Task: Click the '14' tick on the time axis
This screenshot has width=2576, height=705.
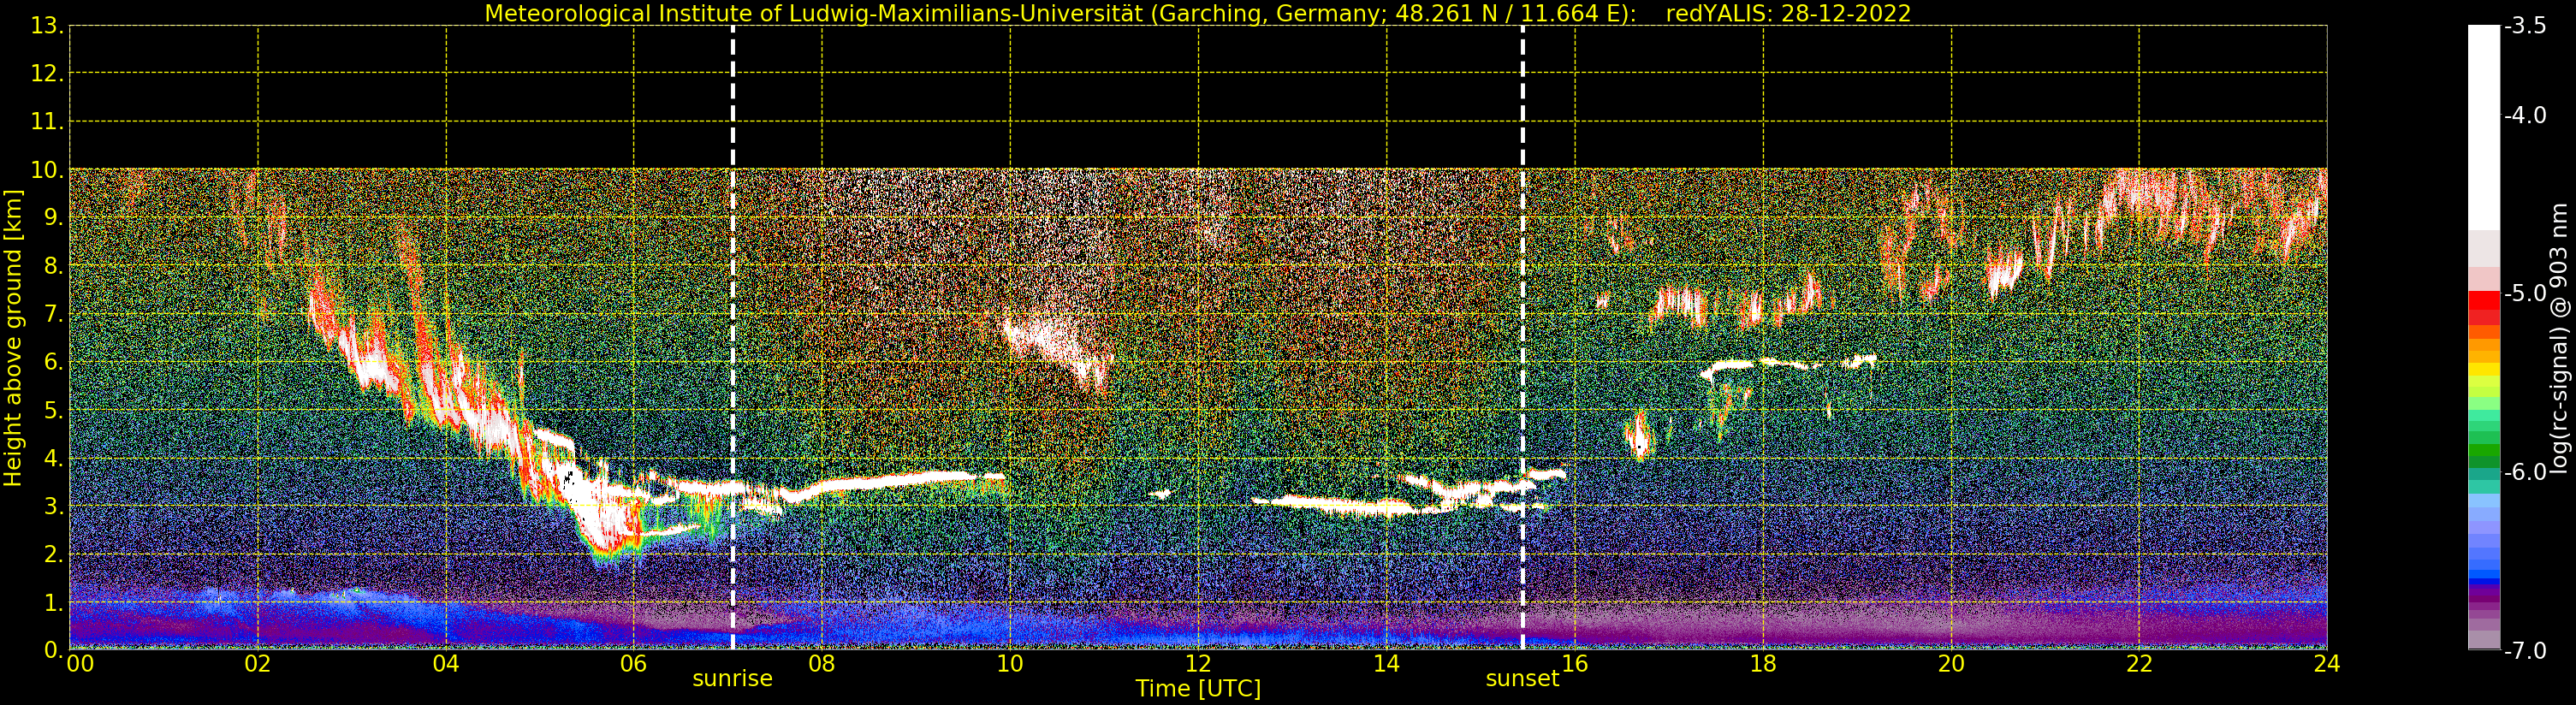Action: click(x=1386, y=664)
